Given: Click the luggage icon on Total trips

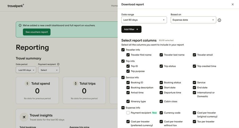Looking at the screenshot, I should (75, 83).
